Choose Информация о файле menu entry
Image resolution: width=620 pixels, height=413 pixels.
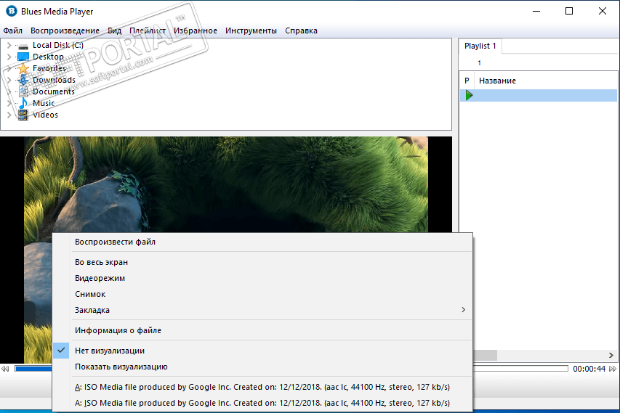(x=262, y=330)
